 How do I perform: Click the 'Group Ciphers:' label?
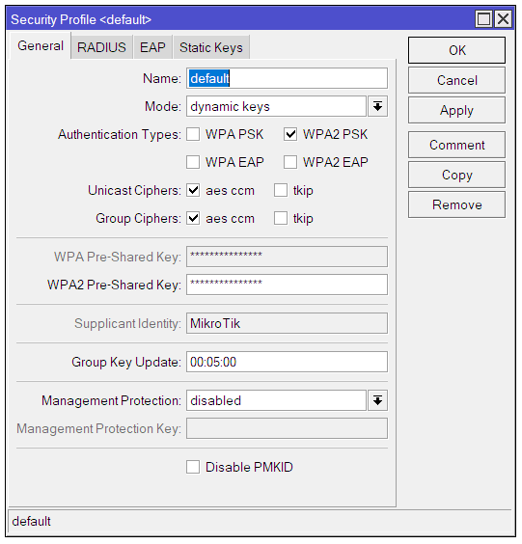139,219
